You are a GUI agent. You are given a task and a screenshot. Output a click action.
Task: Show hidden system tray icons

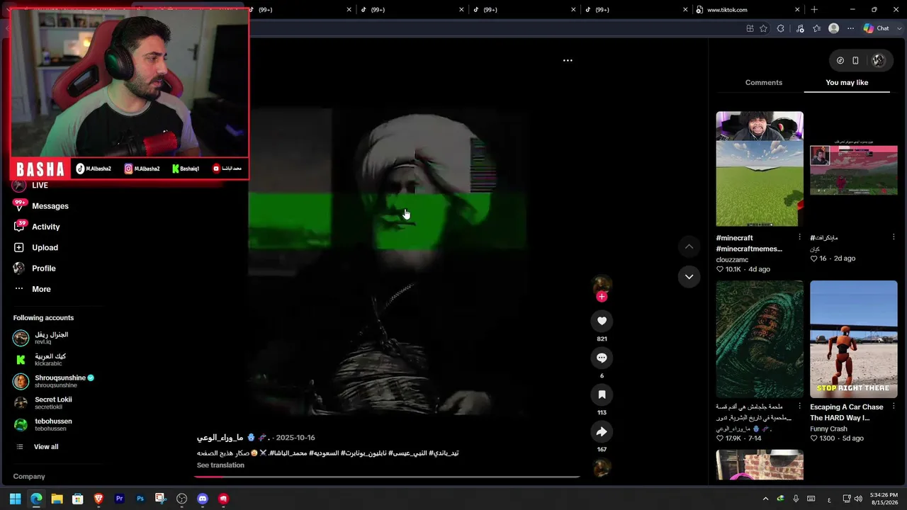[x=765, y=499]
